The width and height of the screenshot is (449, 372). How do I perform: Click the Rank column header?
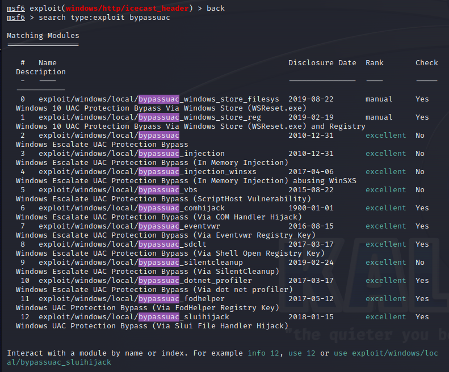[375, 63]
